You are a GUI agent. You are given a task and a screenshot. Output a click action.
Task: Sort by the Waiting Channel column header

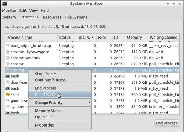[164, 38]
